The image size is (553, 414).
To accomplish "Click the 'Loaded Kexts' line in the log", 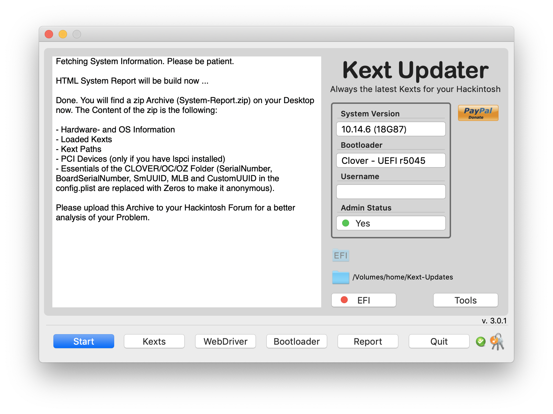I will click(84, 139).
